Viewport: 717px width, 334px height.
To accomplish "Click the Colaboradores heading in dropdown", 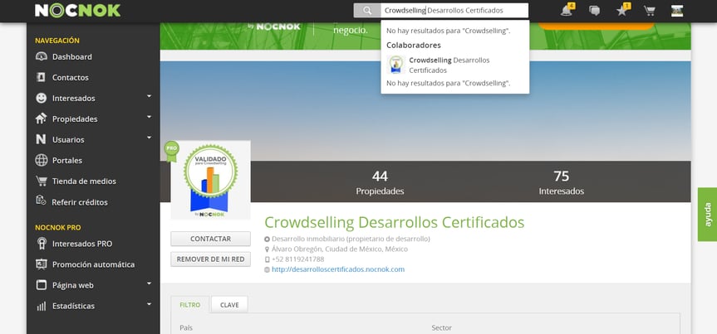I will click(414, 46).
